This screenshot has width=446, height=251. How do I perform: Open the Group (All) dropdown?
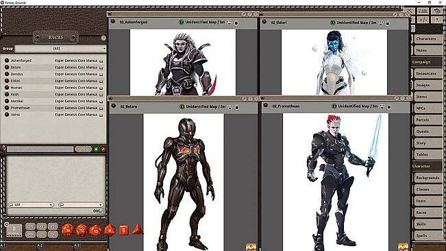(60, 49)
